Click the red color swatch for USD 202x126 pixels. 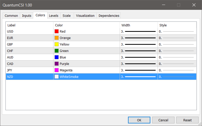point(57,31)
